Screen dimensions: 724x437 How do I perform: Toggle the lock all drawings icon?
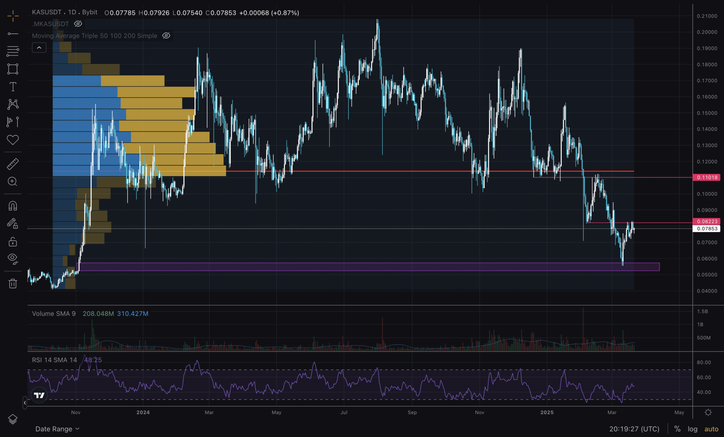(13, 242)
